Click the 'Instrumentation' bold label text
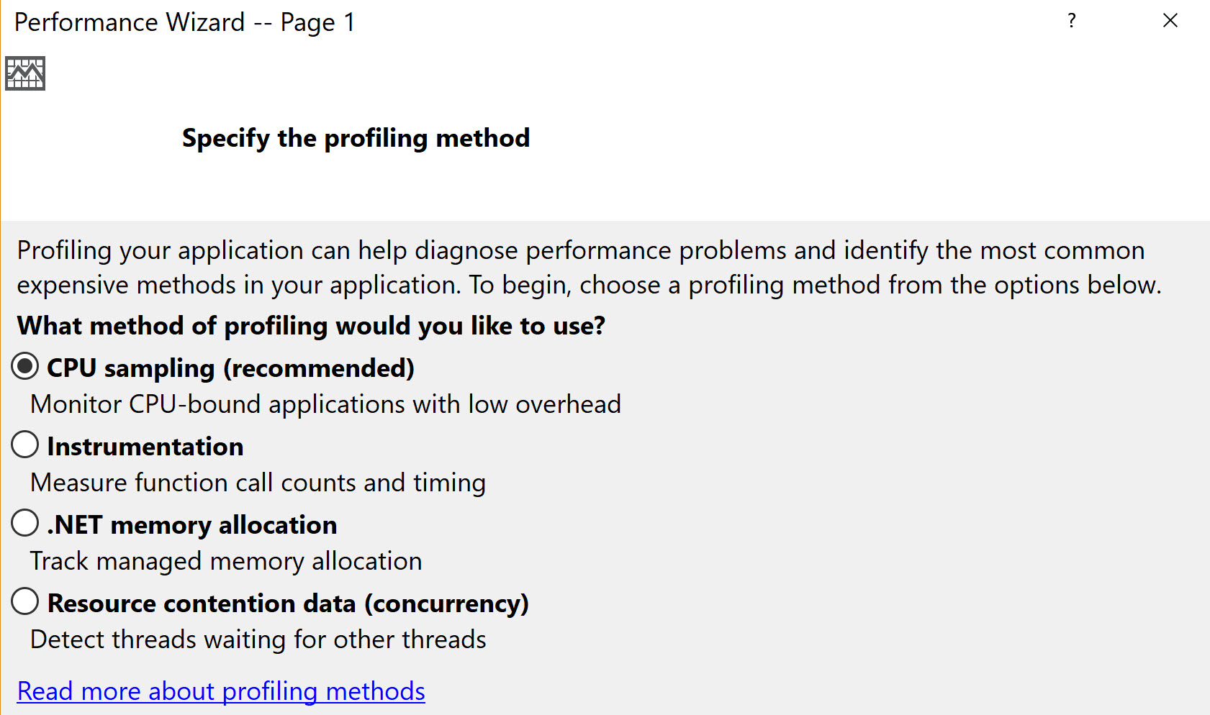1210x715 pixels. 145,447
